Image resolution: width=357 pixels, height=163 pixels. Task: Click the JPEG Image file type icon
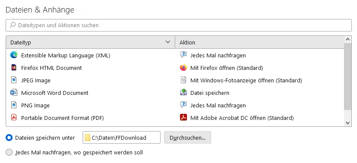pyautogui.click(x=14, y=80)
